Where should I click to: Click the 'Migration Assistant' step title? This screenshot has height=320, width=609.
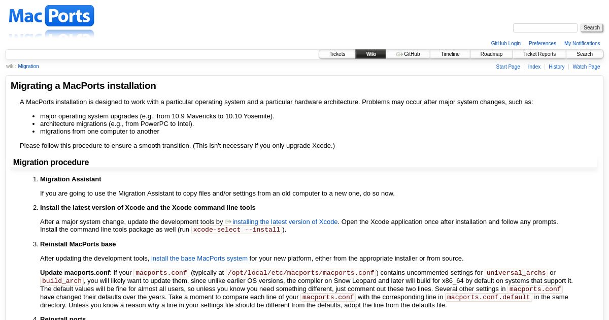tap(71, 179)
